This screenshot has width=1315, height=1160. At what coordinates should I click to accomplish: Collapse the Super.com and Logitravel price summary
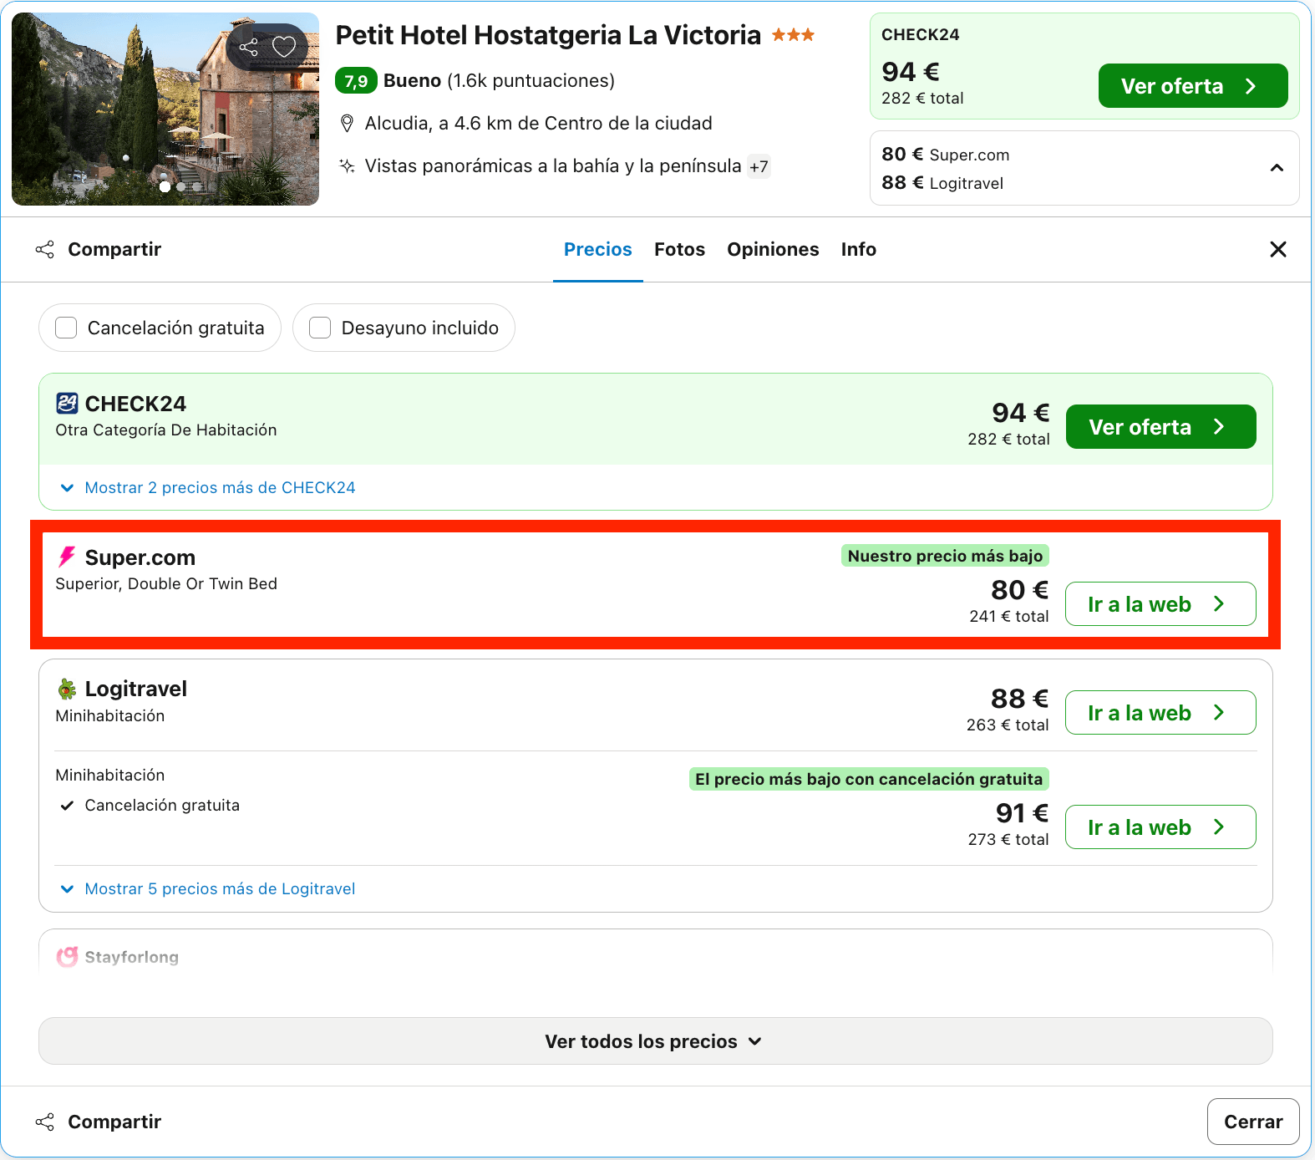coord(1277,168)
